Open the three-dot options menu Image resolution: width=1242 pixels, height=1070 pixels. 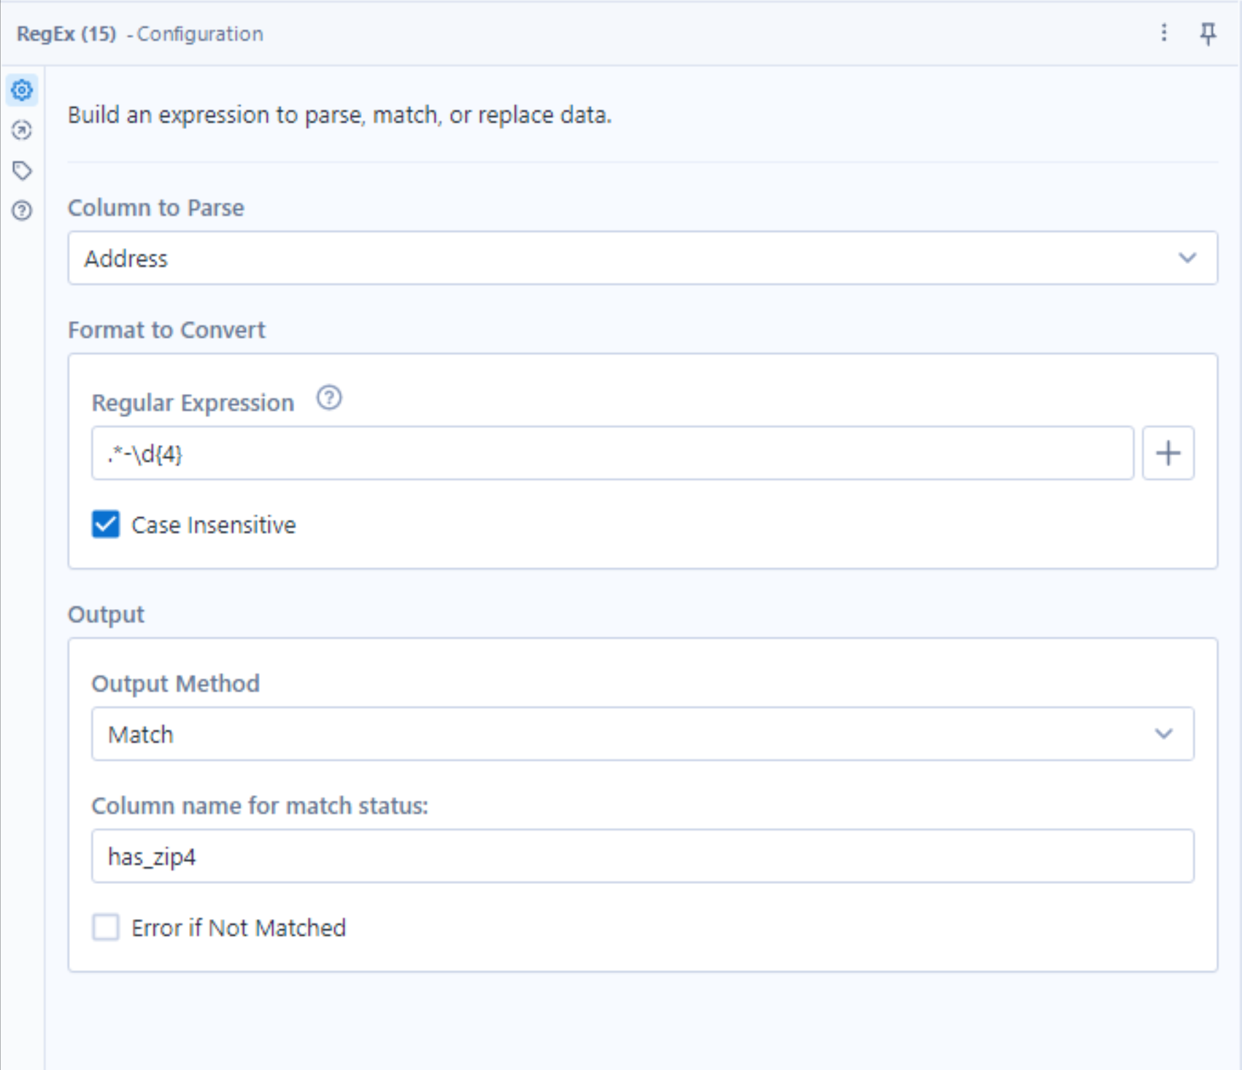pyautogui.click(x=1164, y=33)
